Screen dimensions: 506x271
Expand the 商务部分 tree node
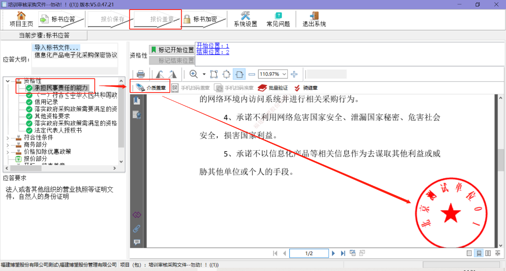8,145
